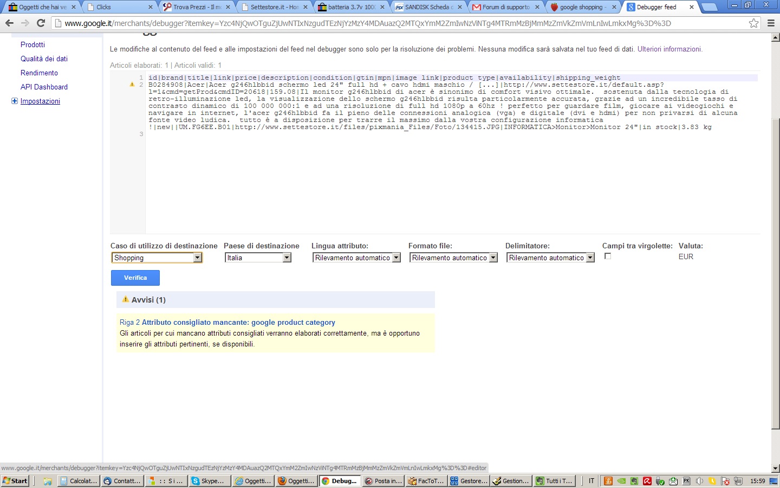Open Posta in... taskbar item

point(383,481)
